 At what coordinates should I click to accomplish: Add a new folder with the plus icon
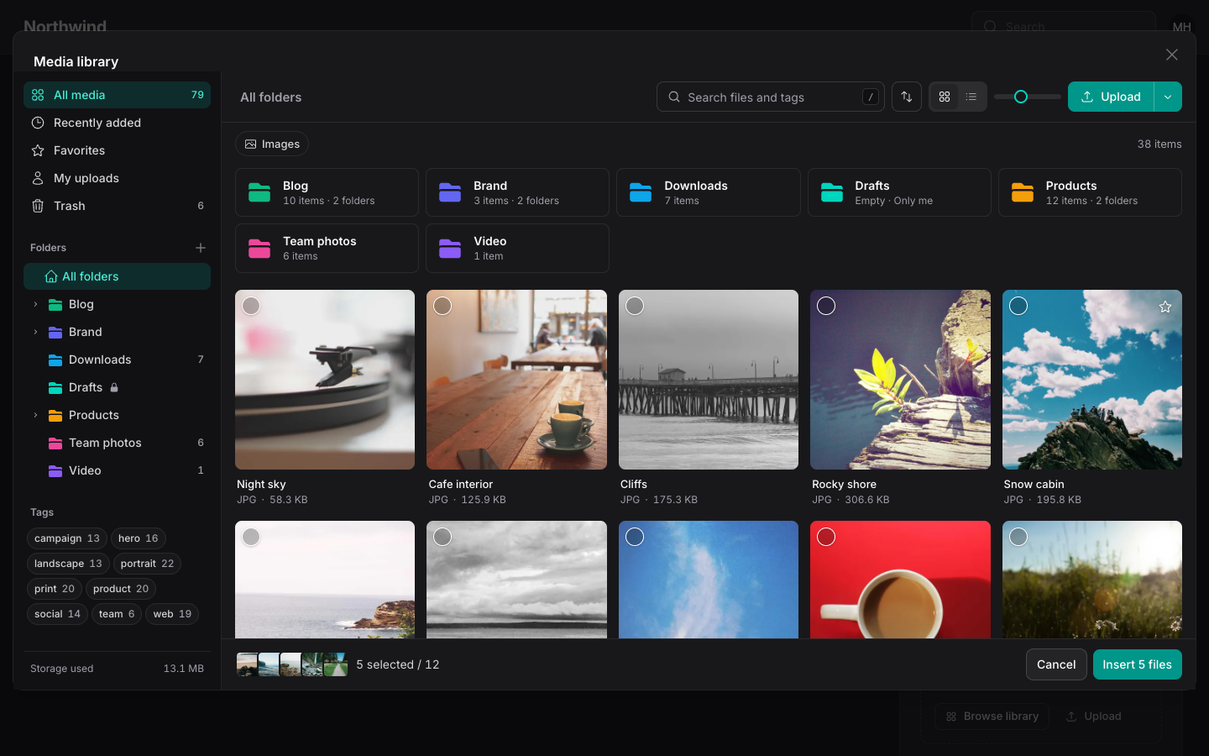201,248
